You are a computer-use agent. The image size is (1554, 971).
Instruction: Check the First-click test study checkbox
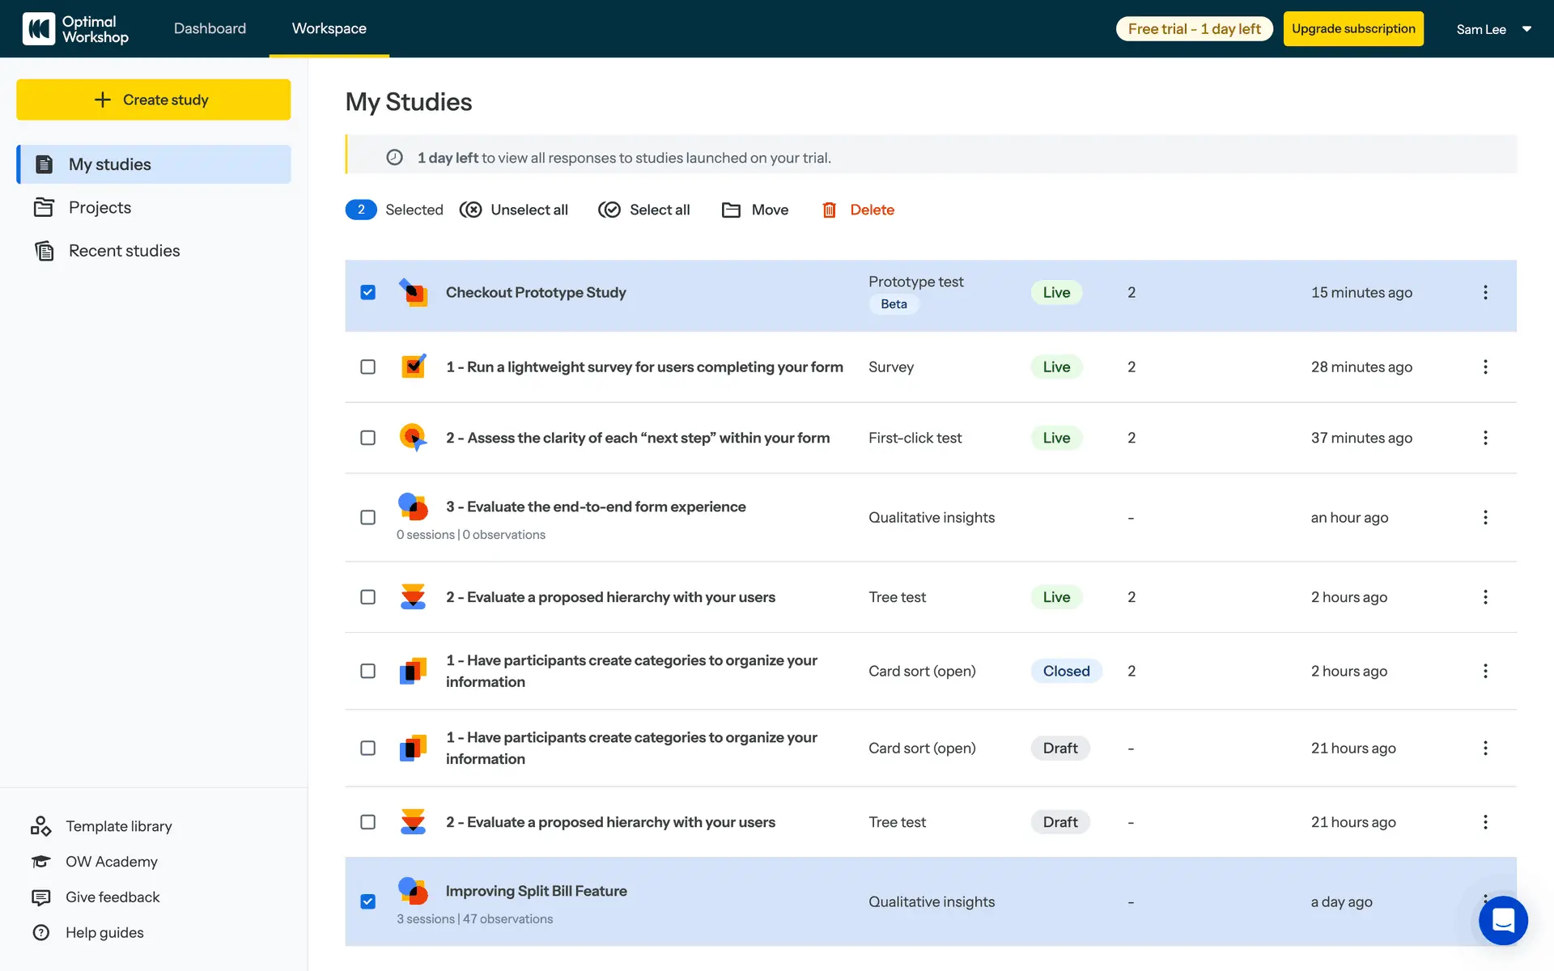368,438
